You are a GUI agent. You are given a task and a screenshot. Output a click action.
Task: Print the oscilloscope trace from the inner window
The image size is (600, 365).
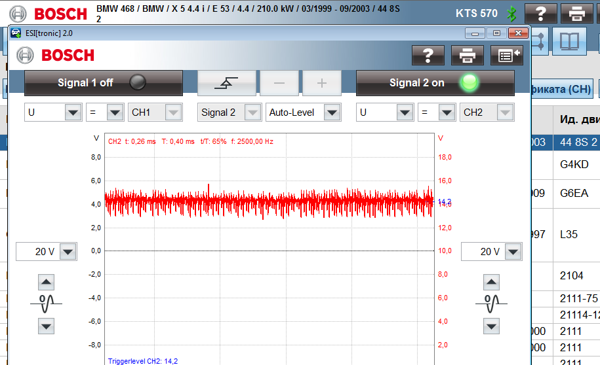point(468,56)
